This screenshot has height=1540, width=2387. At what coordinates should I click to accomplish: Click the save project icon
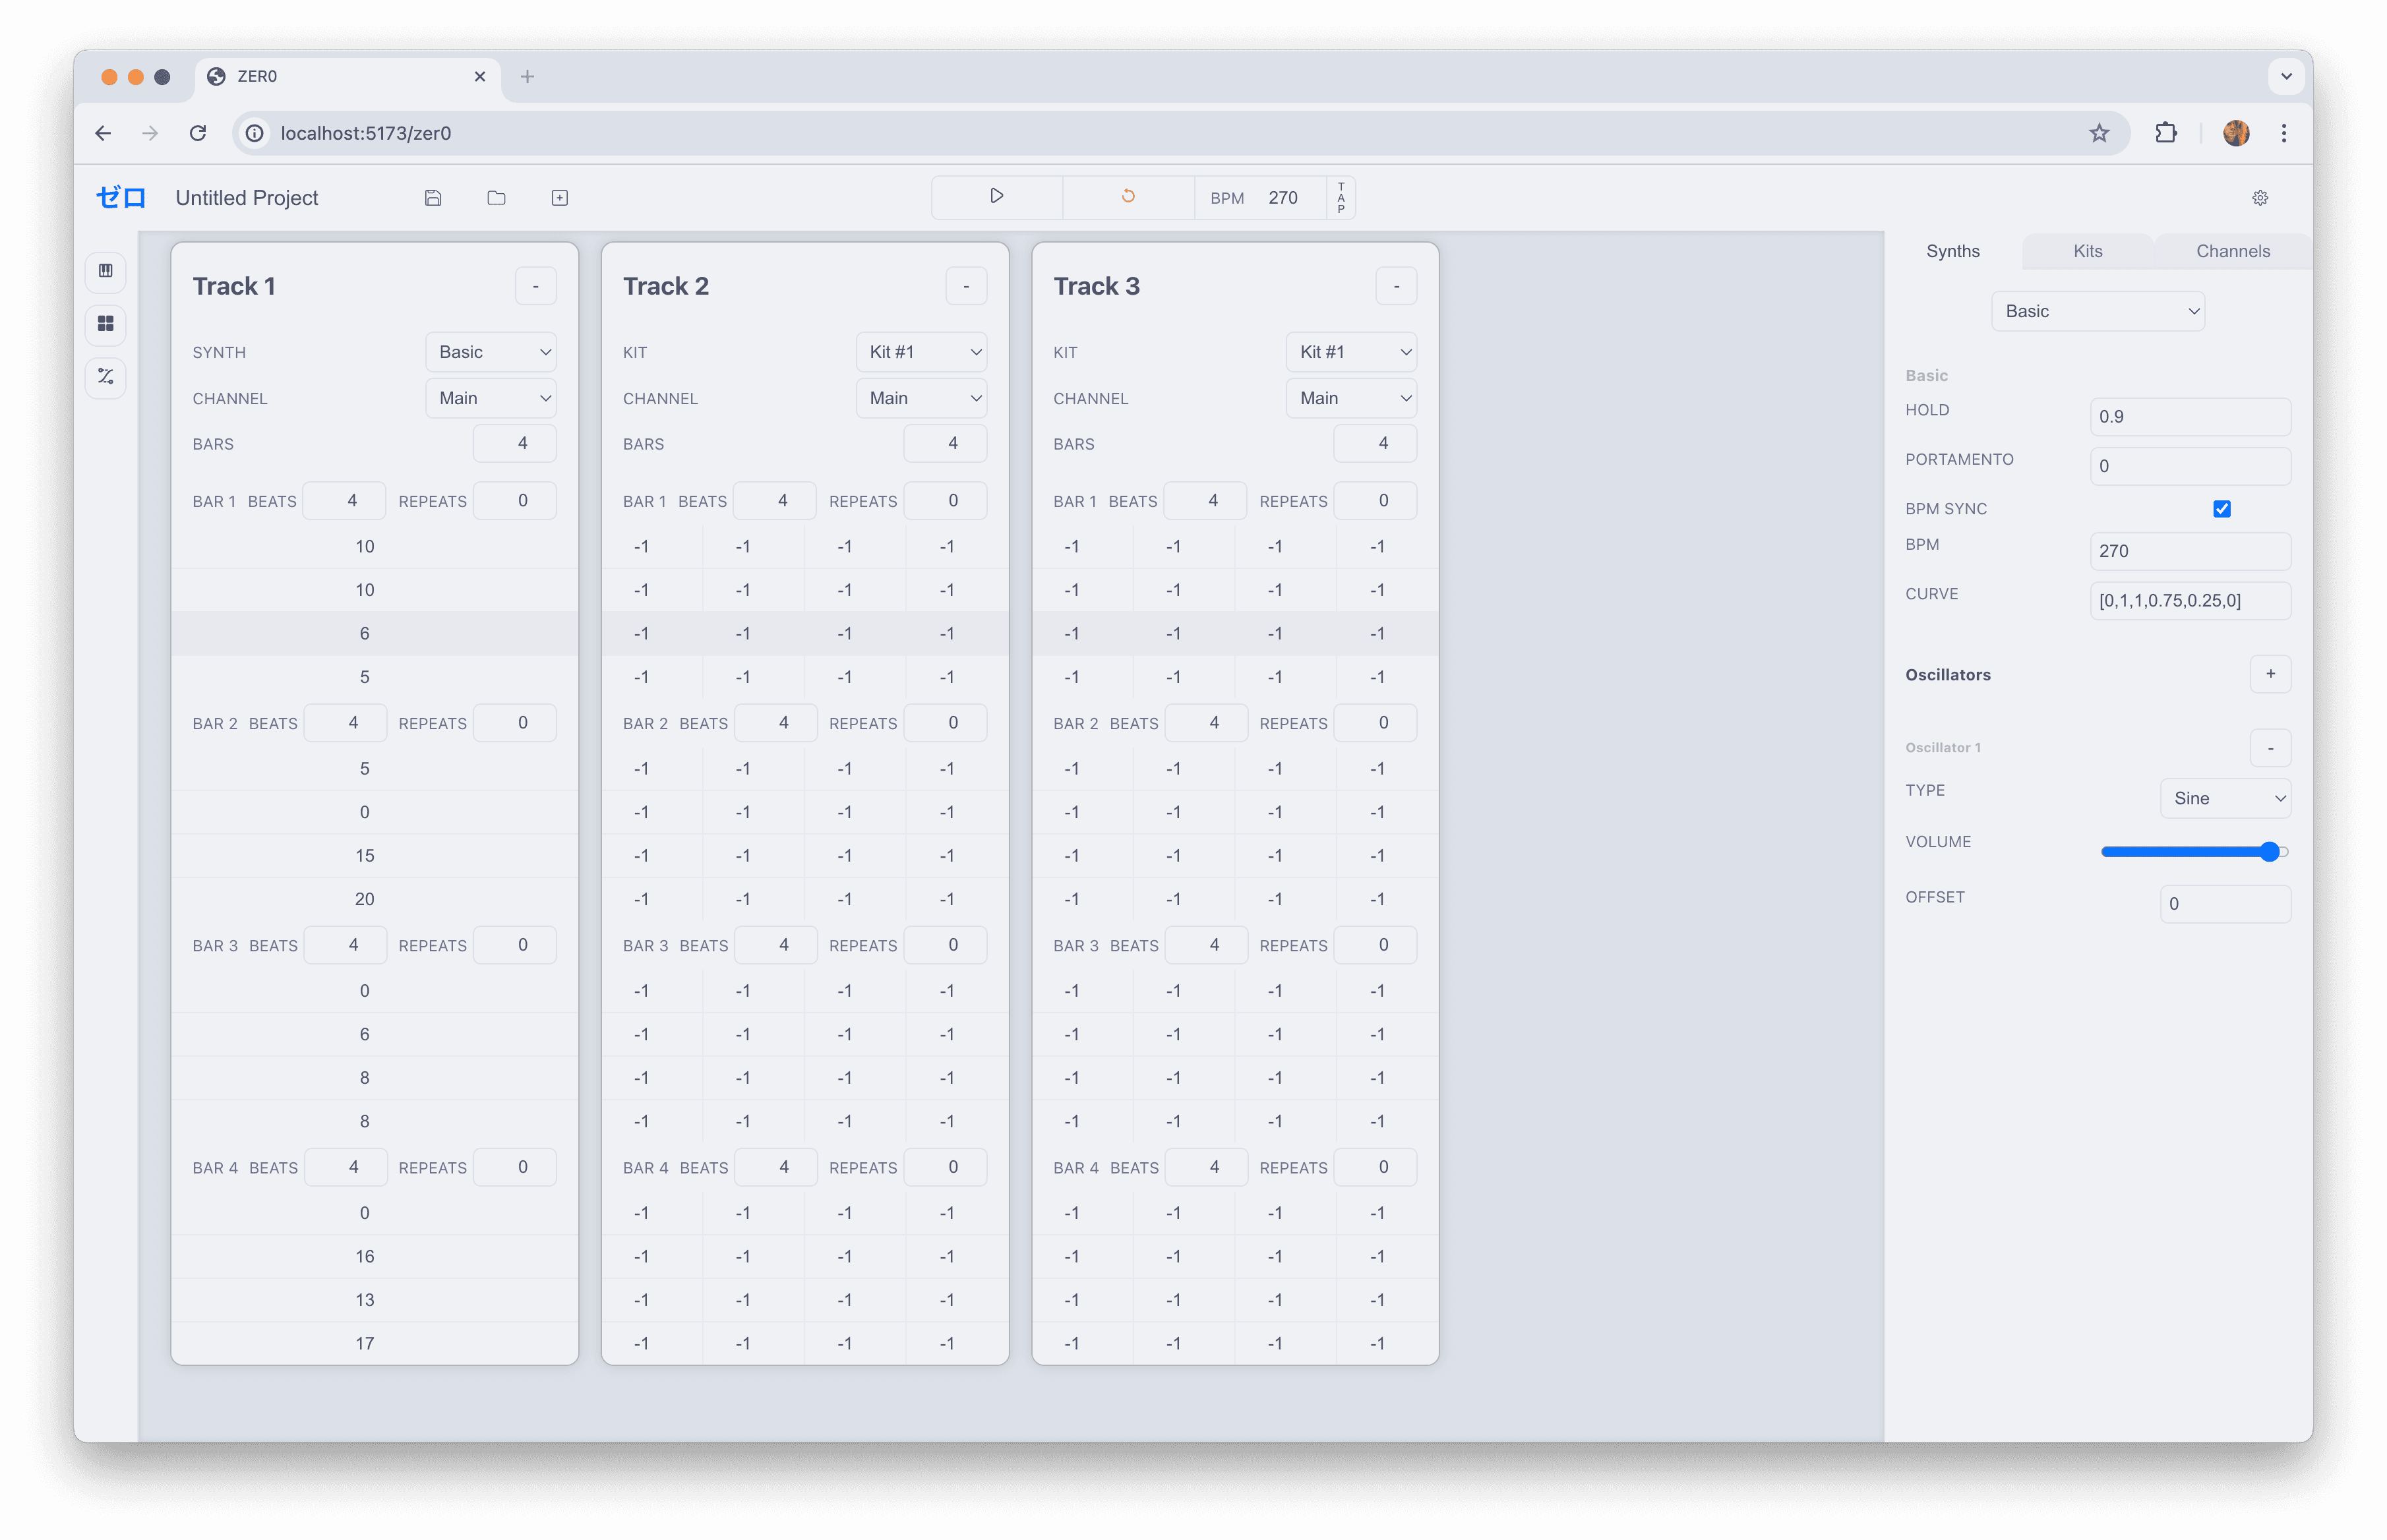[x=437, y=196]
